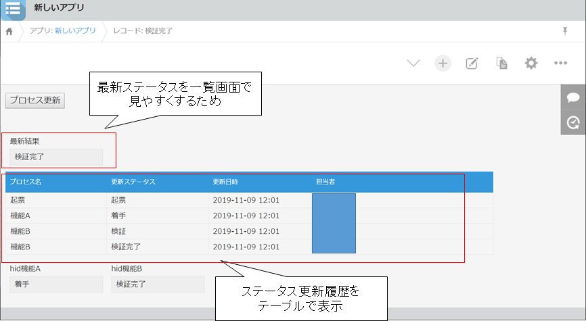586x321 pixels.
Task: Click the プロセス更新 button
Action: (35, 101)
